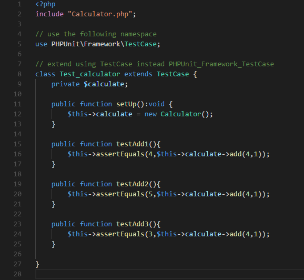Click line number 15 in the gutter

pos(17,144)
